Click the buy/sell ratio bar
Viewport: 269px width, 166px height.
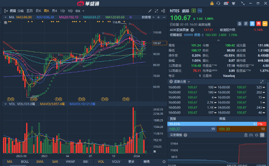(217, 124)
